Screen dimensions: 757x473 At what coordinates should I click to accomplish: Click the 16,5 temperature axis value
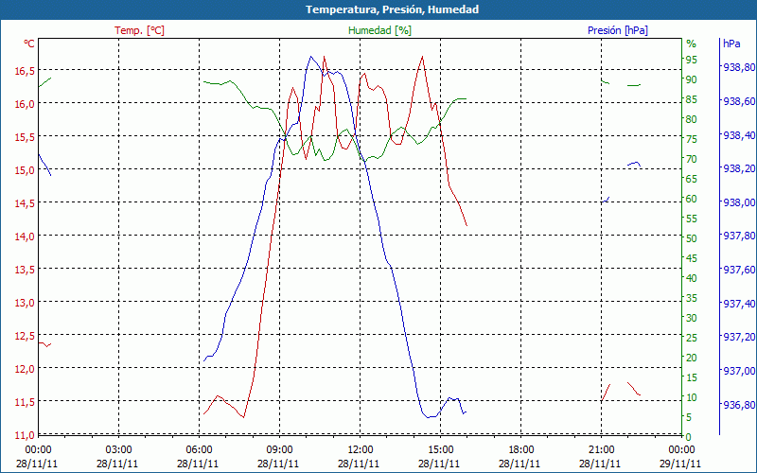[26, 71]
